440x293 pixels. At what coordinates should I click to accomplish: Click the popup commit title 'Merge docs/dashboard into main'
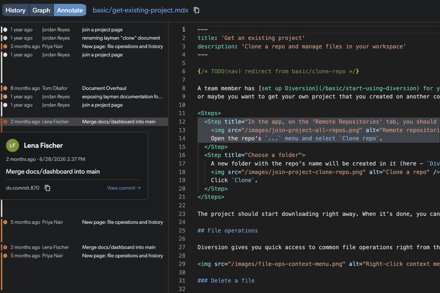pos(53,172)
